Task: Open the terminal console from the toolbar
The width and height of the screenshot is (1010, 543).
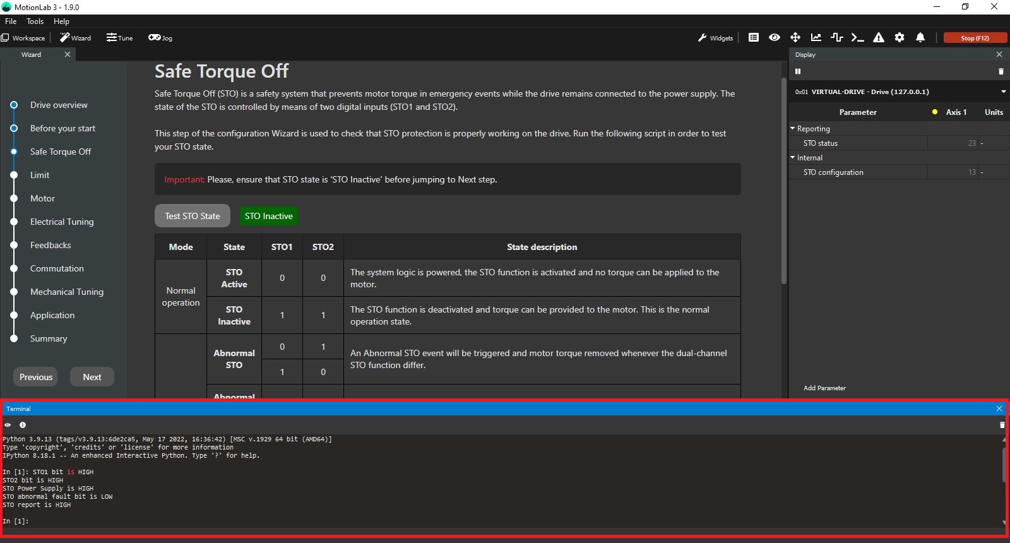Action: tap(857, 38)
